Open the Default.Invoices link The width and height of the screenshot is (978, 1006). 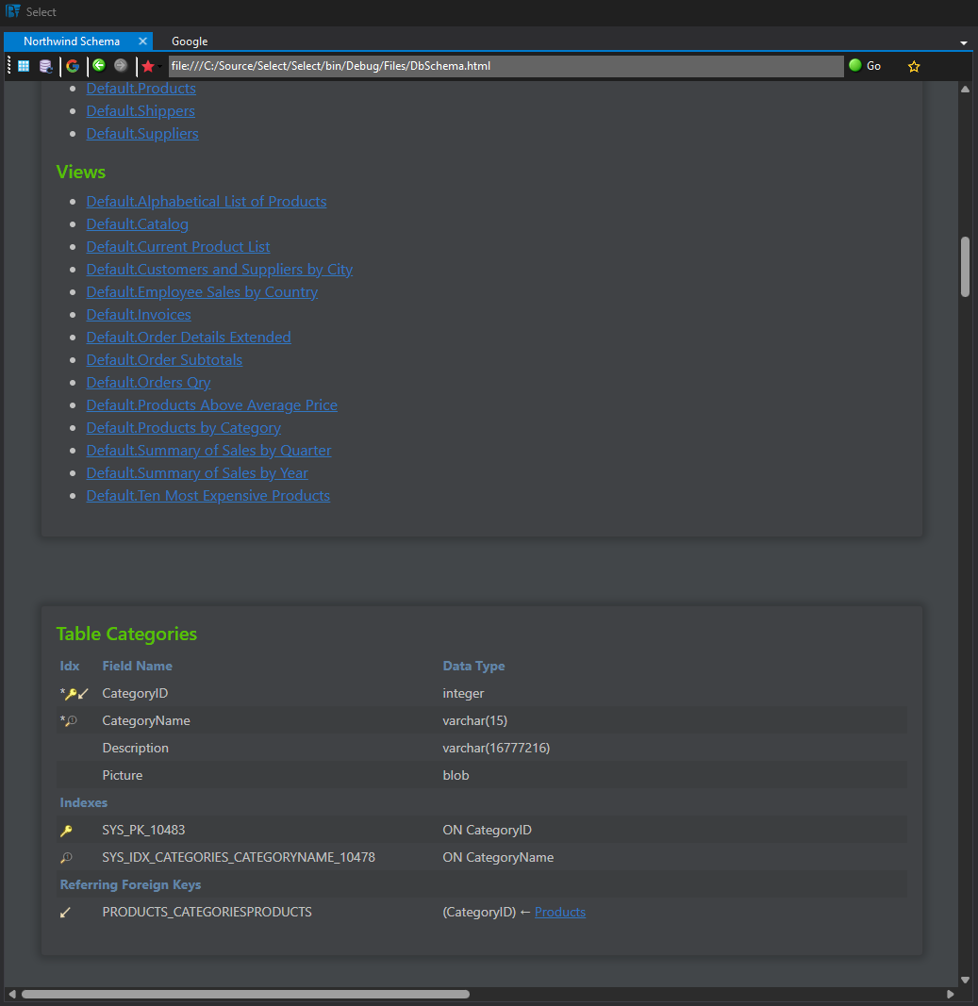pos(139,314)
